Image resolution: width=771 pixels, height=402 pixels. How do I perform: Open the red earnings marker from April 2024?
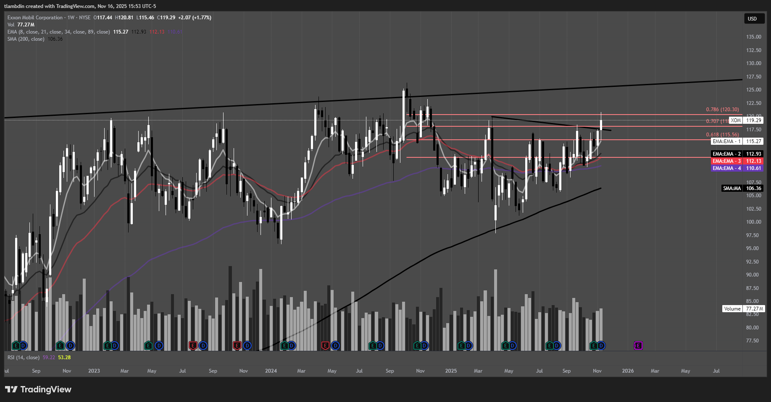pos(325,346)
